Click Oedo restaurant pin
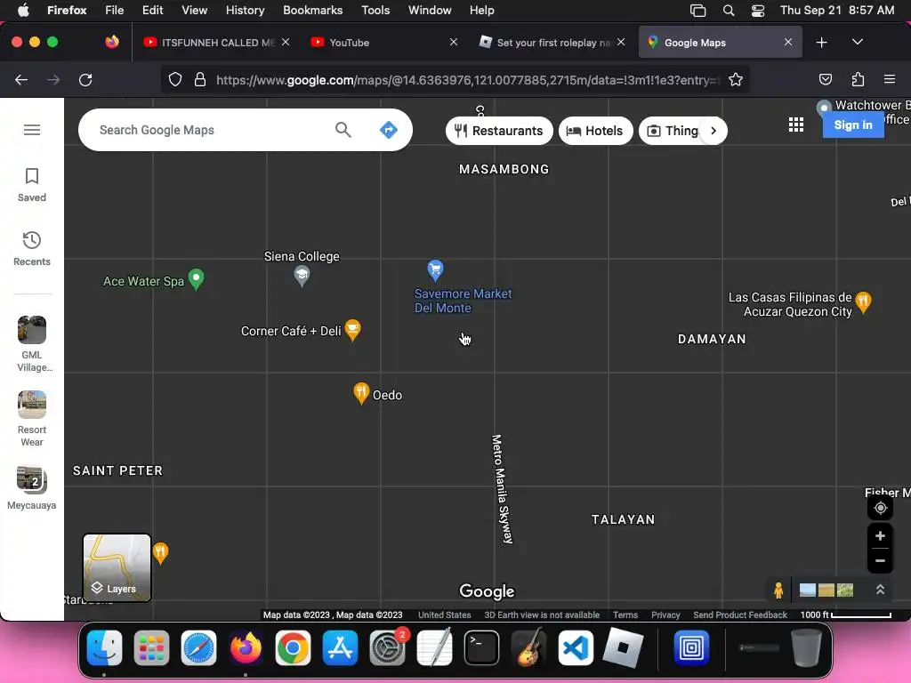 [361, 393]
